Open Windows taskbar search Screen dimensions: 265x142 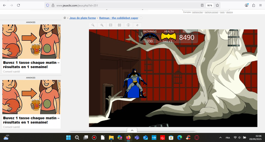(x=77, y=138)
